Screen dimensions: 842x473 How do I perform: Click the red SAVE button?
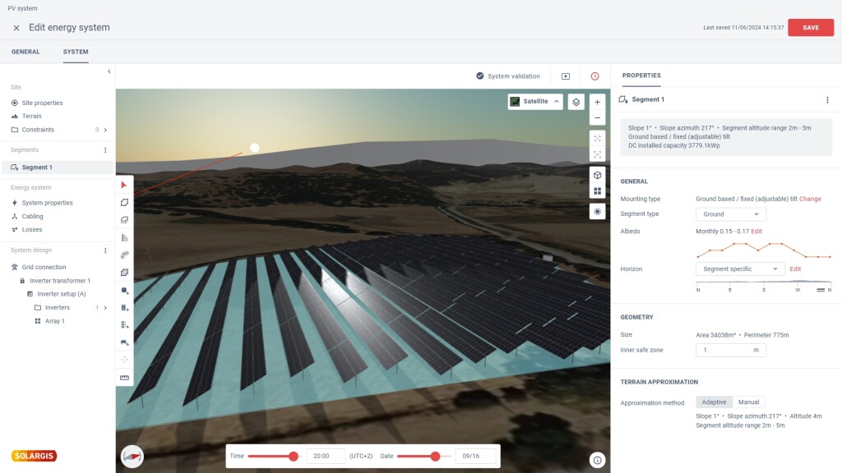pyautogui.click(x=810, y=28)
